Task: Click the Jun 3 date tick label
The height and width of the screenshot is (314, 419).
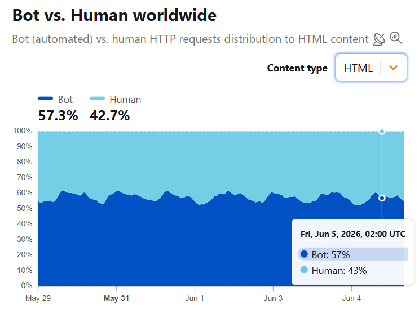Action: coord(273,298)
